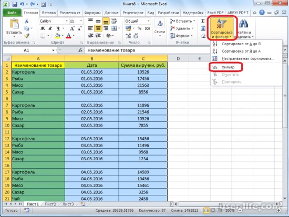289x217 pixels.
Task: Click the Format Painter brush icon
Action: tap(27, 36)
